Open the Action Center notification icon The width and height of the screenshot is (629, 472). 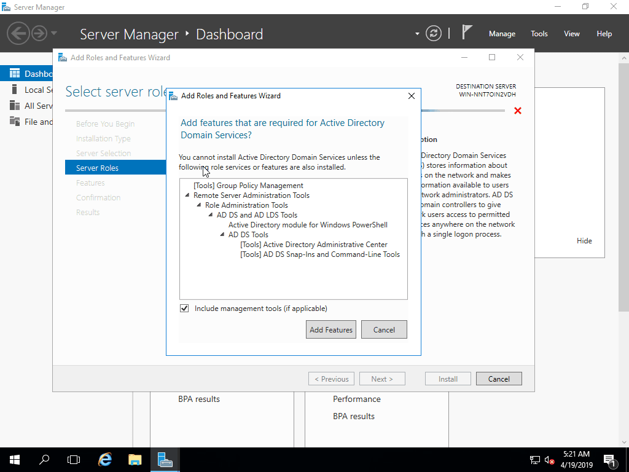[x=609, y=460]
